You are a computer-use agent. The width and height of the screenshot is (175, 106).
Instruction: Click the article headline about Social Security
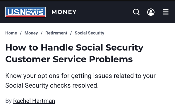(74, 53)
